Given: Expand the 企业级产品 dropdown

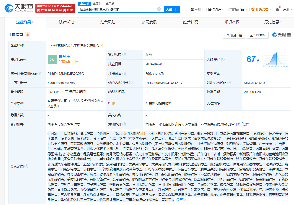Looking at the screenshot, I should pyautogui.click(x=237, y=9).
